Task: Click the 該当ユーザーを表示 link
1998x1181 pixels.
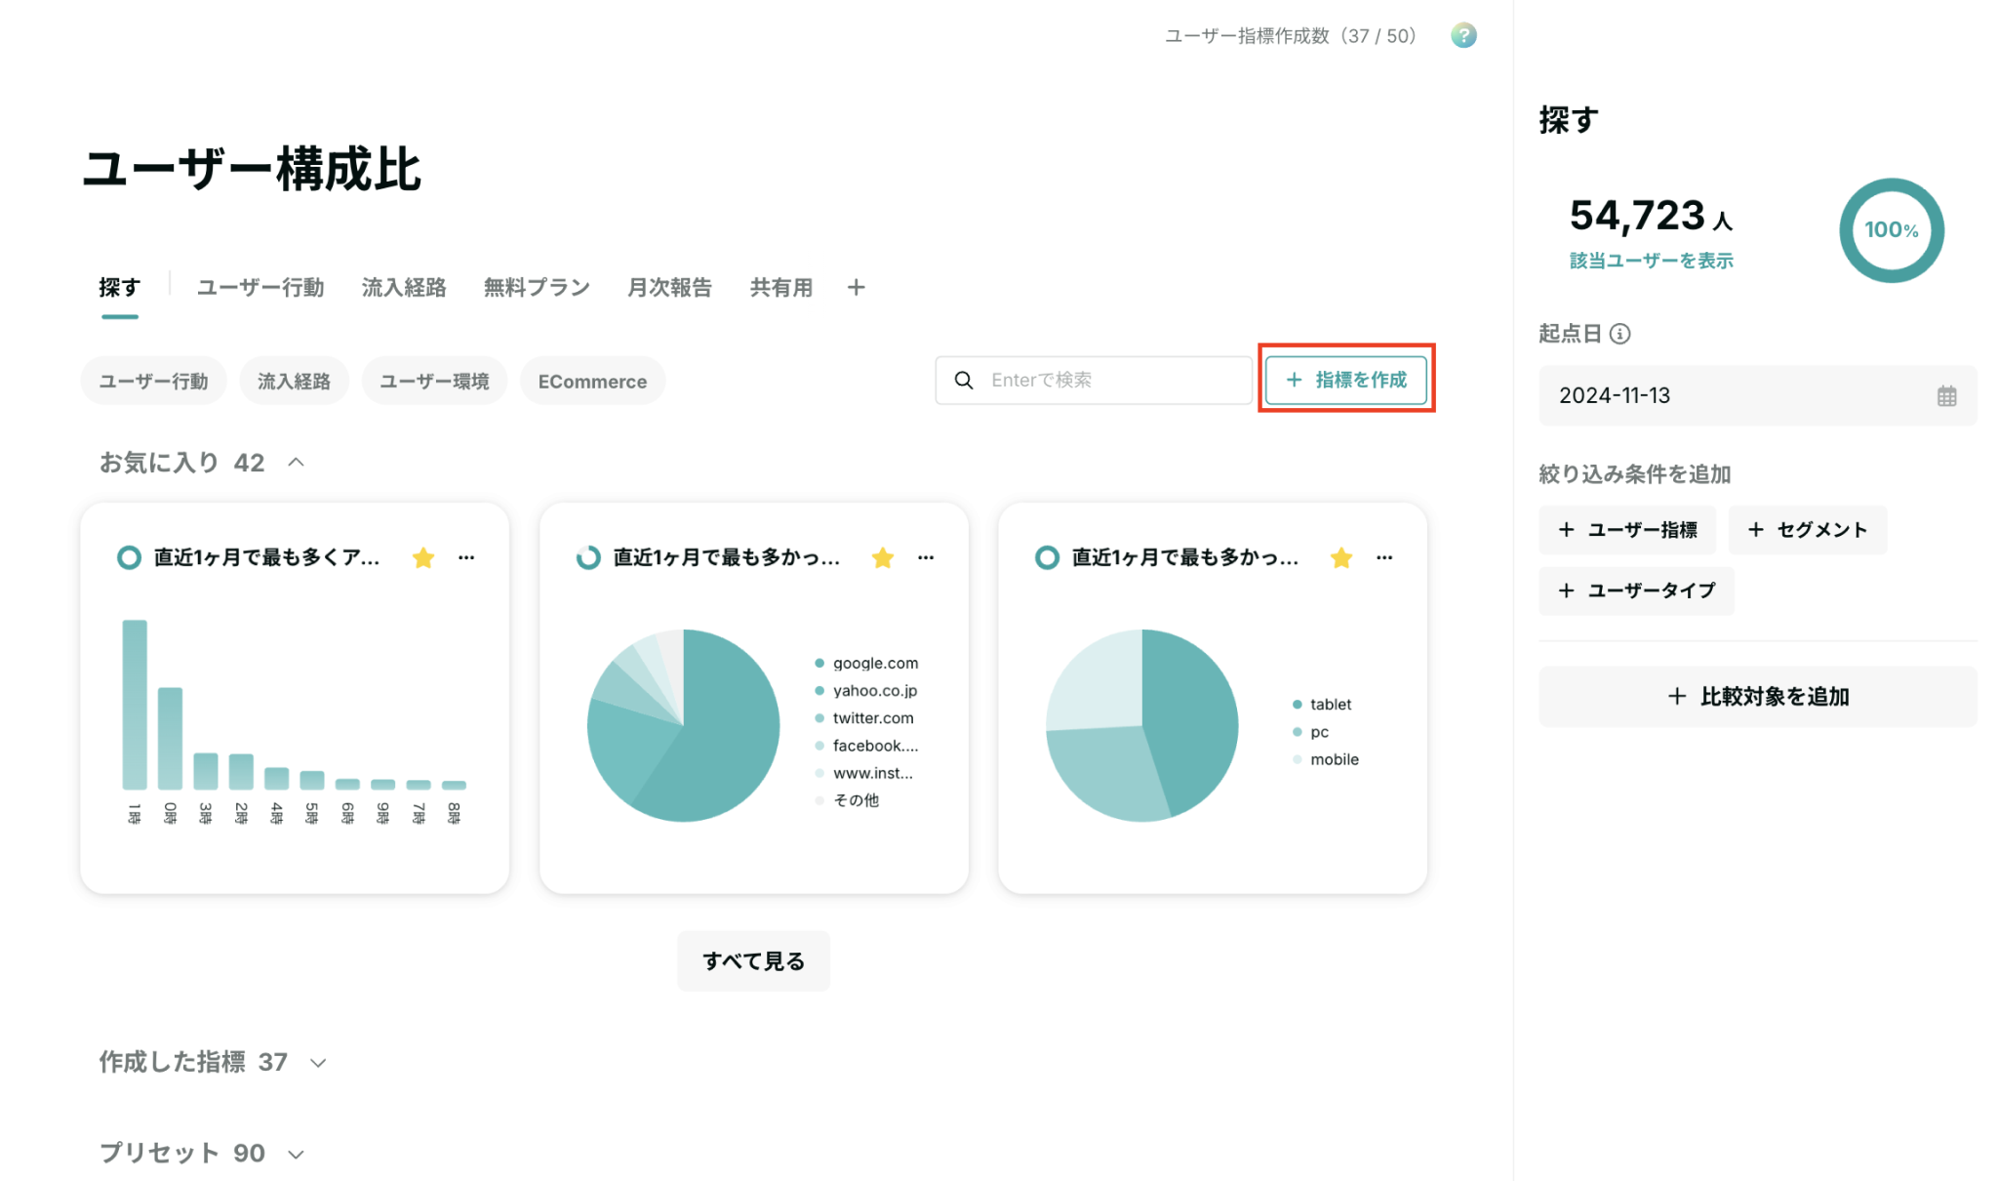Action: 1651,261
